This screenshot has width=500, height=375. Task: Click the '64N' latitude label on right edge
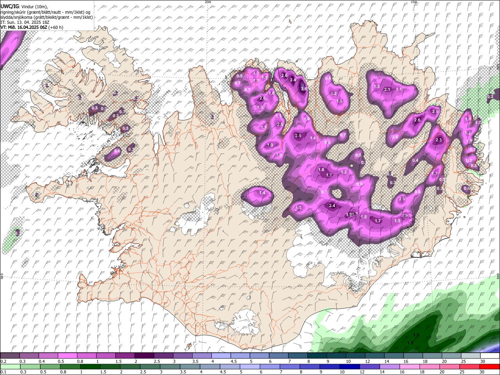pos(498,276)
